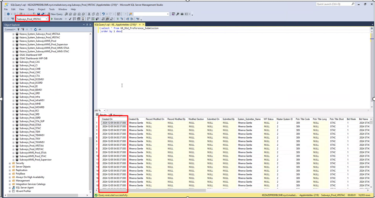Click the Refresh icon in Object Explorer
The height and width of the screenshot is (198, 375).
click(36, 29)
